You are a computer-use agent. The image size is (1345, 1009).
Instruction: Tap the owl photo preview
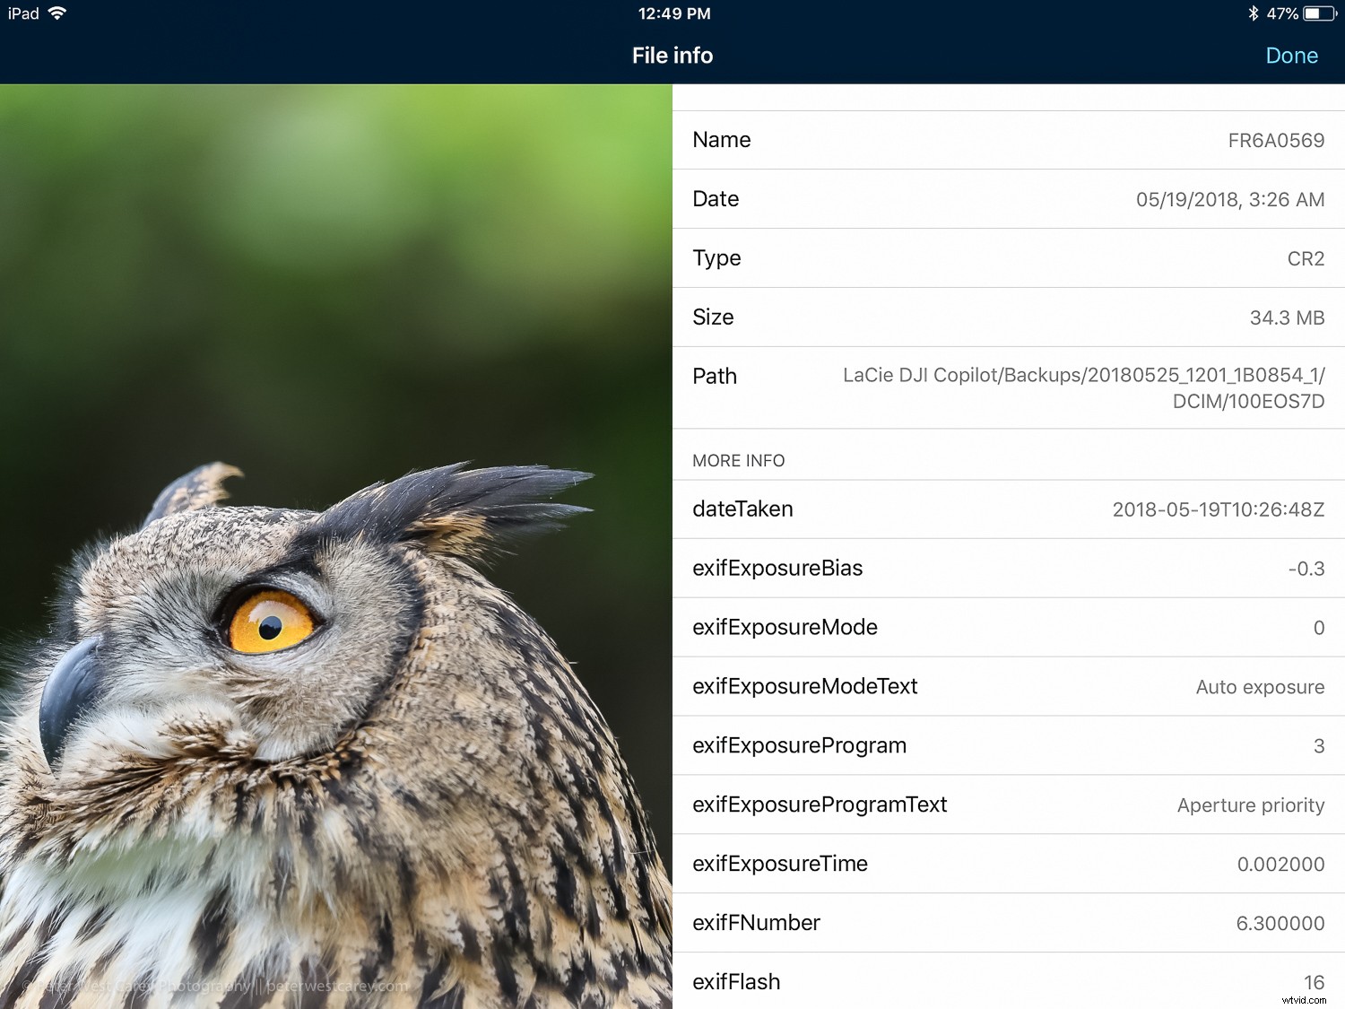335,547
